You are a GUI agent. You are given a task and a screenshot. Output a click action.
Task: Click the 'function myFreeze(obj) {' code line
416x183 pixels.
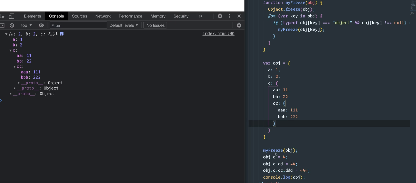pyautogui.click(x=293, y=3)
